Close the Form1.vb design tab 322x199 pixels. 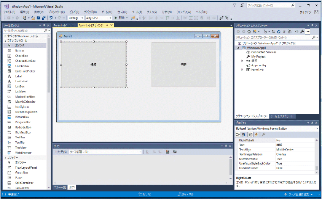coord(112,25)
